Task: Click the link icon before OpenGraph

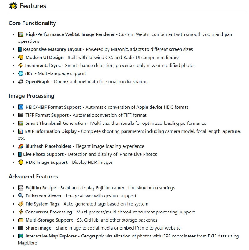Action: (x=21, y=82)
